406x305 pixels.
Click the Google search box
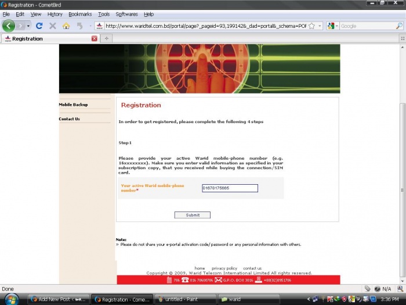tap(368, 26)
